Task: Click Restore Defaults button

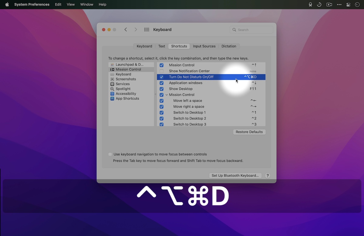Action: 249,132
